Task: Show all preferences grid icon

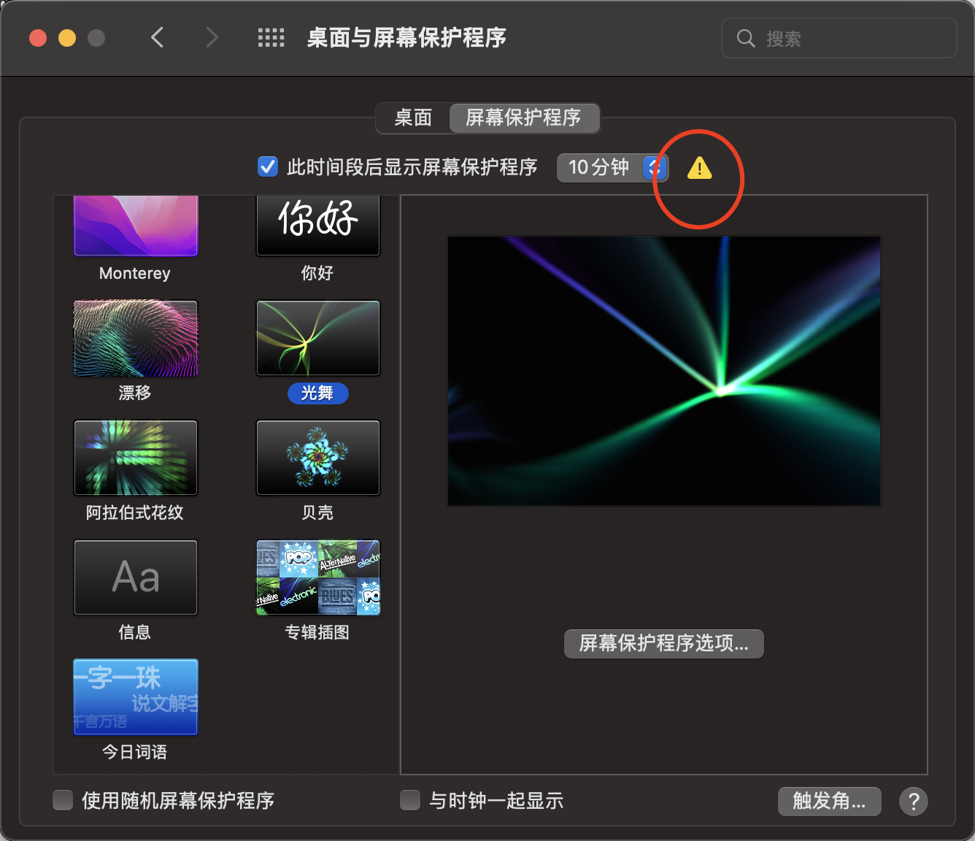Action: [x=271, y=38]
